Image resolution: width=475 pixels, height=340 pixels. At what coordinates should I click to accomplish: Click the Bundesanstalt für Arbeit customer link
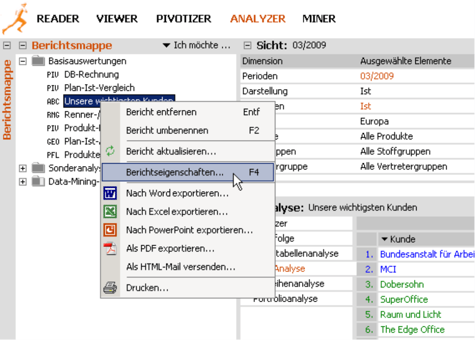coord(427,254)
